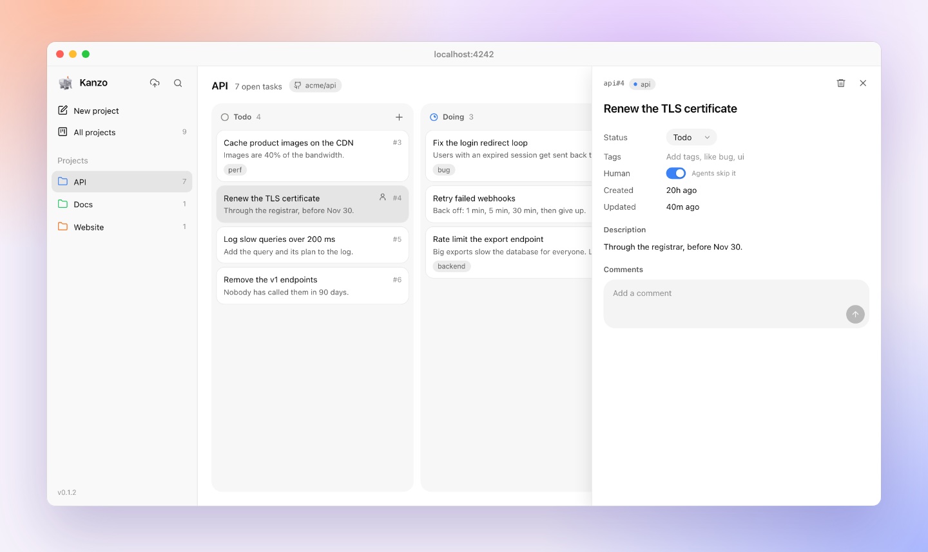Open the Retry failed webhooks card
This screenshot has height=552, width=928.
pos(509,204)
